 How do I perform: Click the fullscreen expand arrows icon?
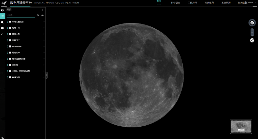pyautogui.click(x=2, y=34)
